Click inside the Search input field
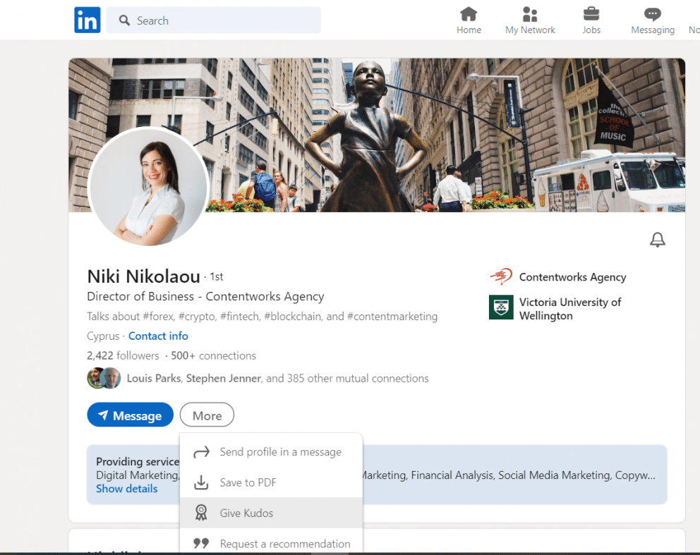Image resolution: width=700 pixels, height=555 pixels. [212, 20]
